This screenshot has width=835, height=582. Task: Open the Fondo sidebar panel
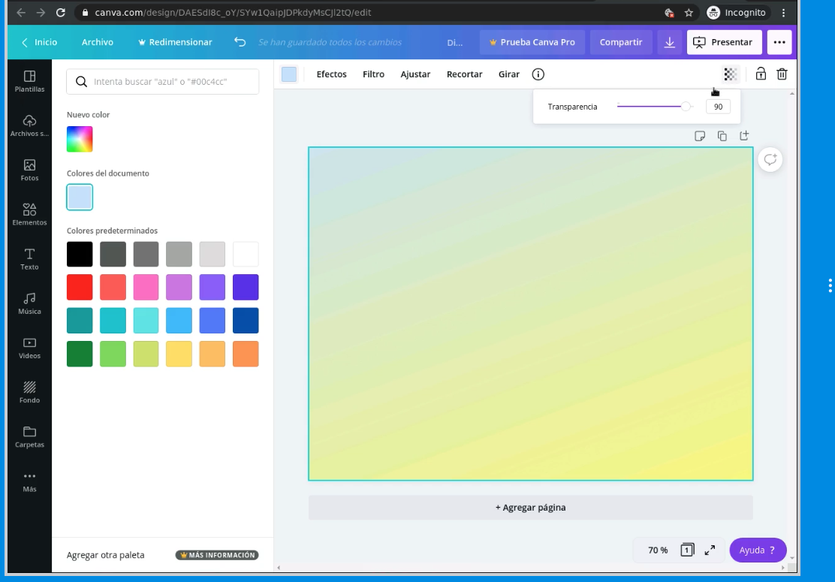29,393
